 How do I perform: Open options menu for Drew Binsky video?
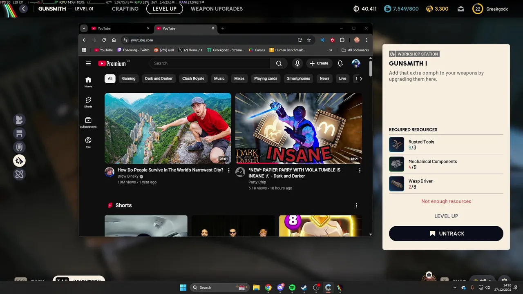[229, 170]
